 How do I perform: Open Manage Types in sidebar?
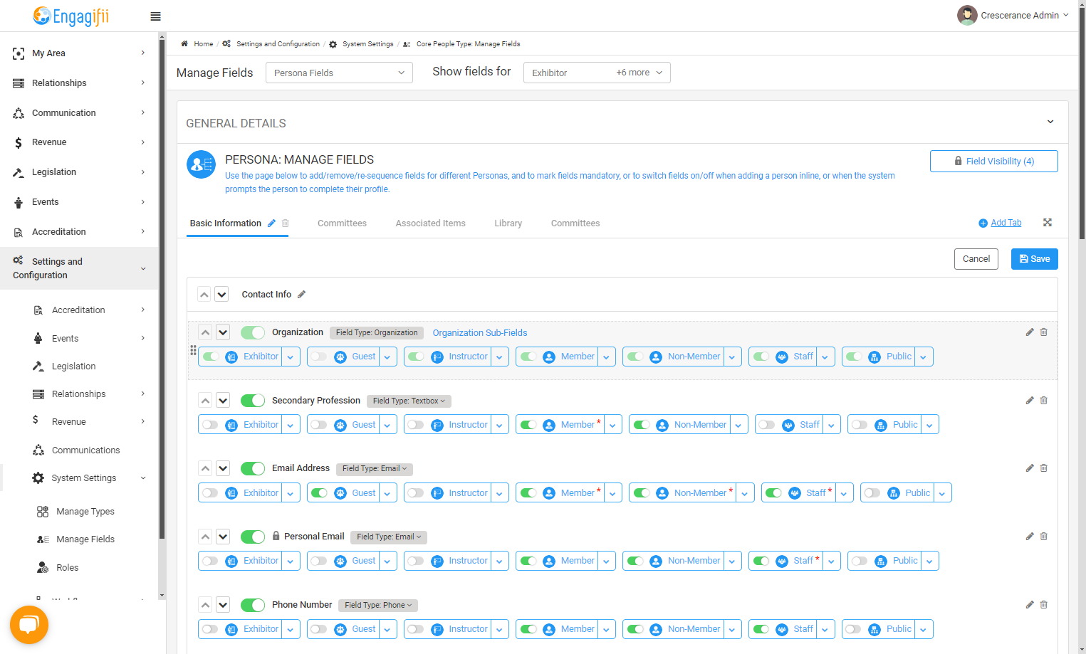85,512
